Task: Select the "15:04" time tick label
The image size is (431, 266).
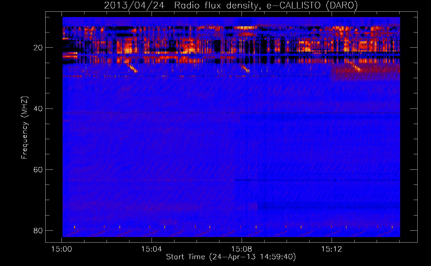Action: 152,249
